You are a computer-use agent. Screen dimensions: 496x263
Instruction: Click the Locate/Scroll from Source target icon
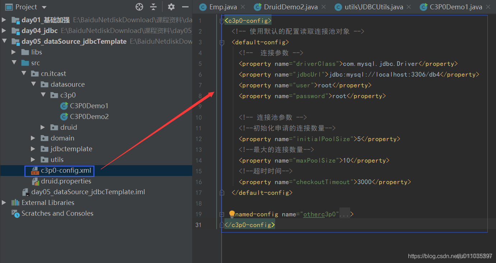(x=139, y=7)
